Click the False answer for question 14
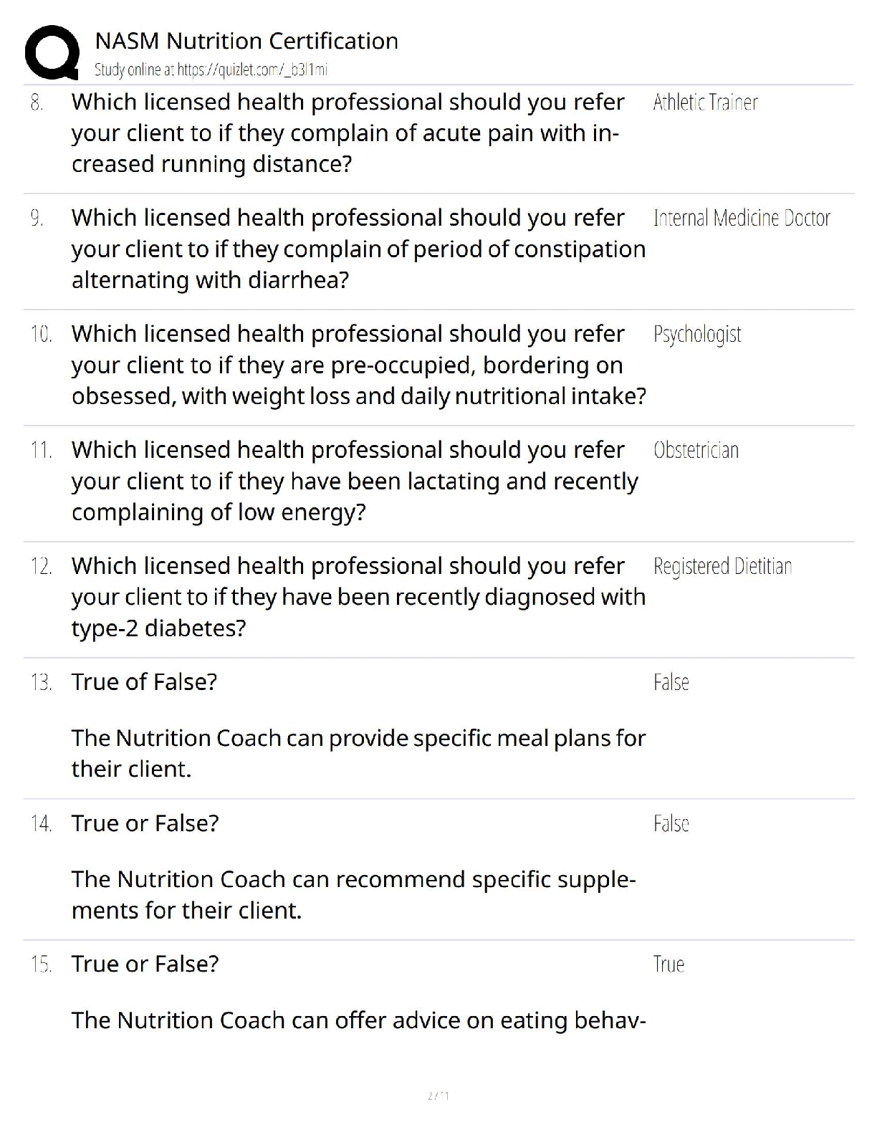The height and width of the screenshot is (1135, 877). (671, 824)
